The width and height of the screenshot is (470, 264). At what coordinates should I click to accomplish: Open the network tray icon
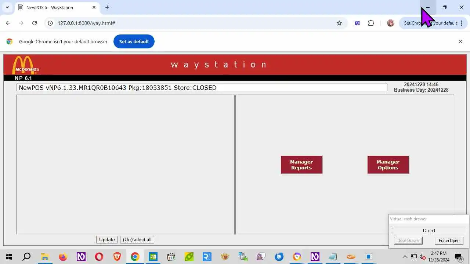(x=414, y=257)
